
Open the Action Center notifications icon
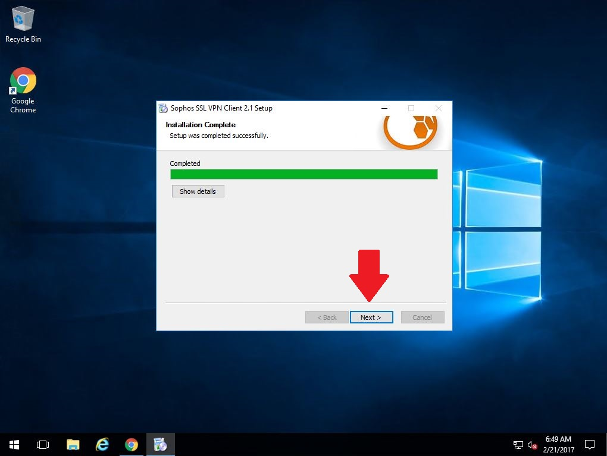(590, 444)
